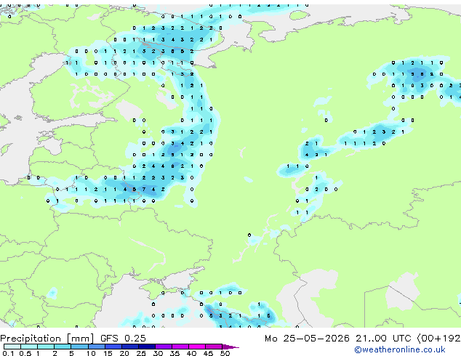The image size is (461, 356).
Task: Select the "15" legend scale value
Action: tap(108, 353)
